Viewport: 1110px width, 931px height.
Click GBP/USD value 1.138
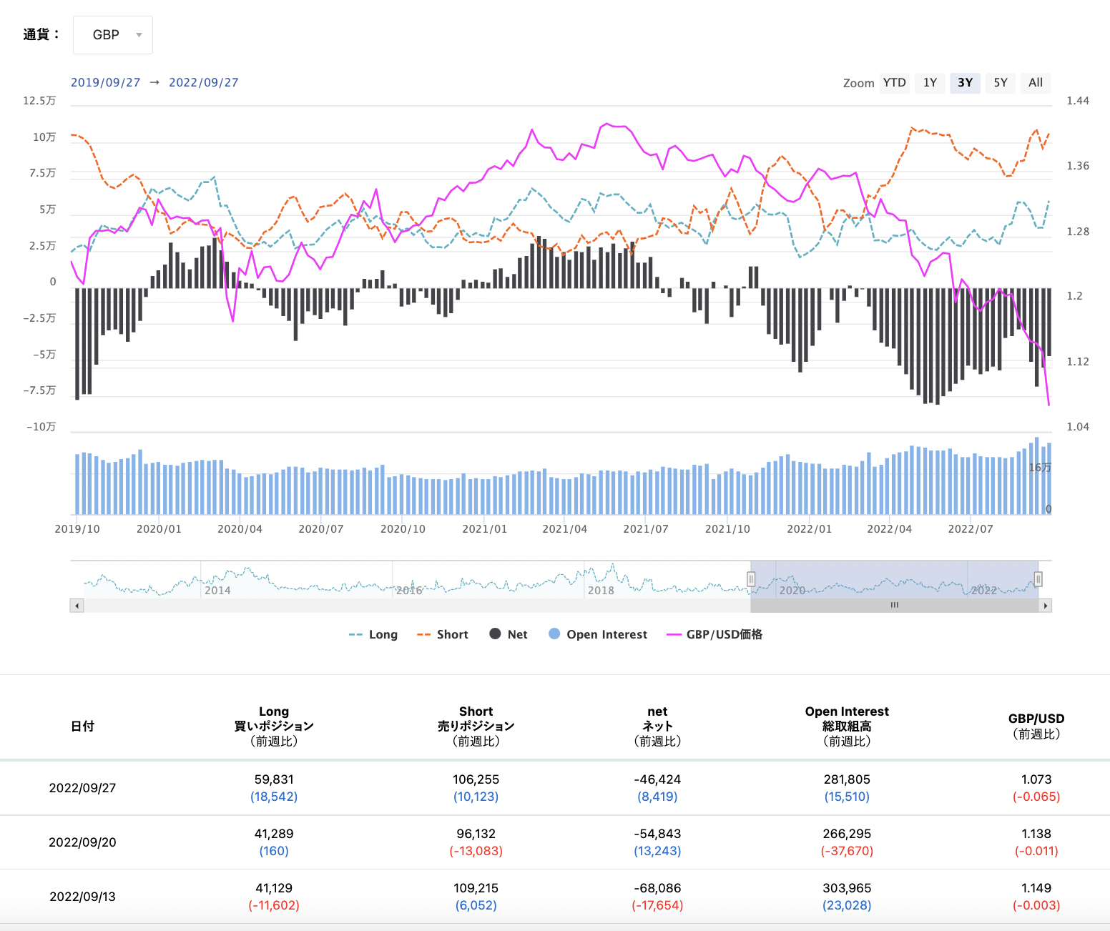pyautogui.click(x=1036, y=834)
